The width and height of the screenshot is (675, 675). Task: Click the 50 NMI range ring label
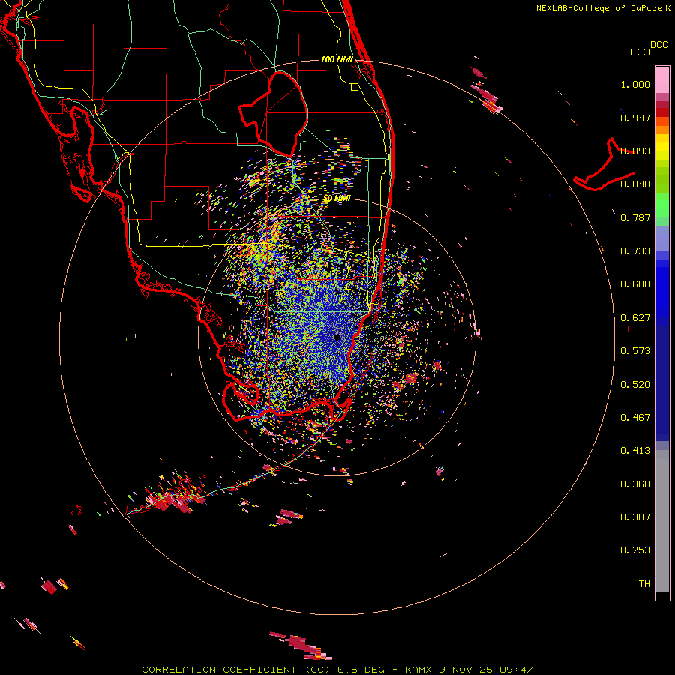(x=337, y=199)
